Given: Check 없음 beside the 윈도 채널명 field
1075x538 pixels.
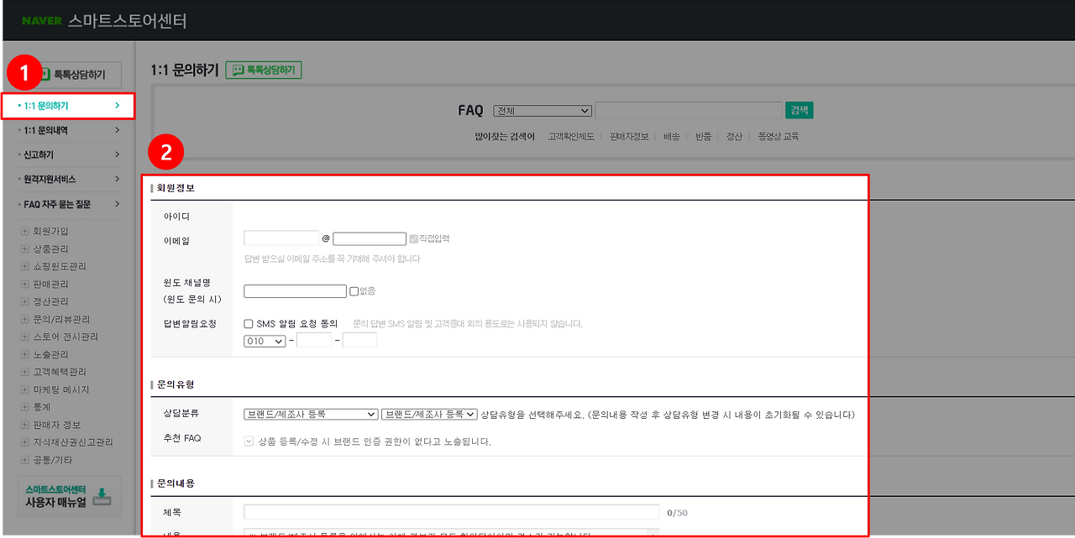Looking at the screenshot, I should click(x=354, y=291).
